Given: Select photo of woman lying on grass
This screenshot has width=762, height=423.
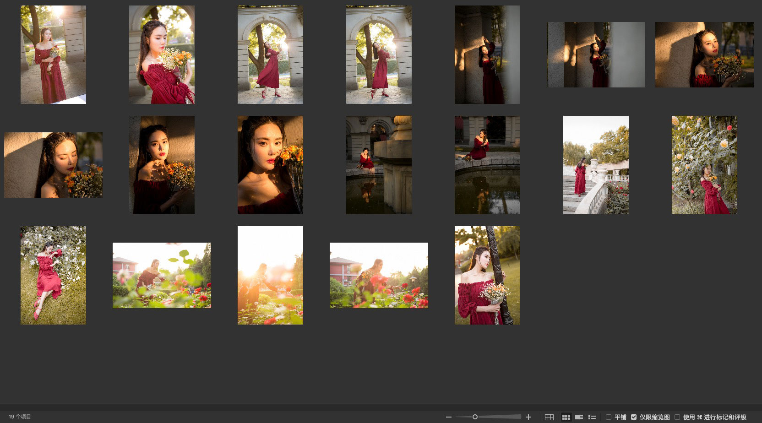Looking at the screenshot, I should pyautogui.click(x=53, y=275).
